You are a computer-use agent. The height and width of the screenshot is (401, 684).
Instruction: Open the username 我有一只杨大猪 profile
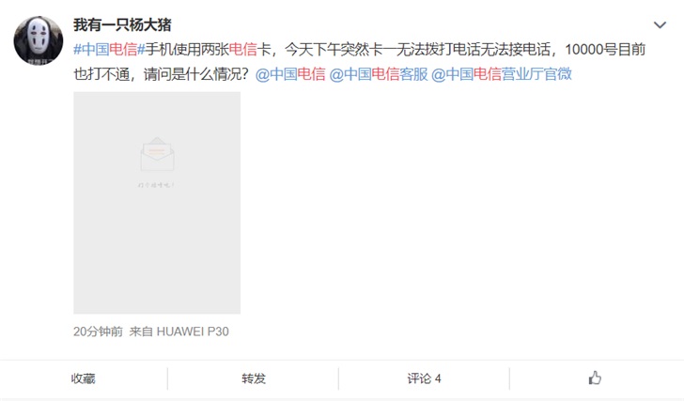pos(122,24)
